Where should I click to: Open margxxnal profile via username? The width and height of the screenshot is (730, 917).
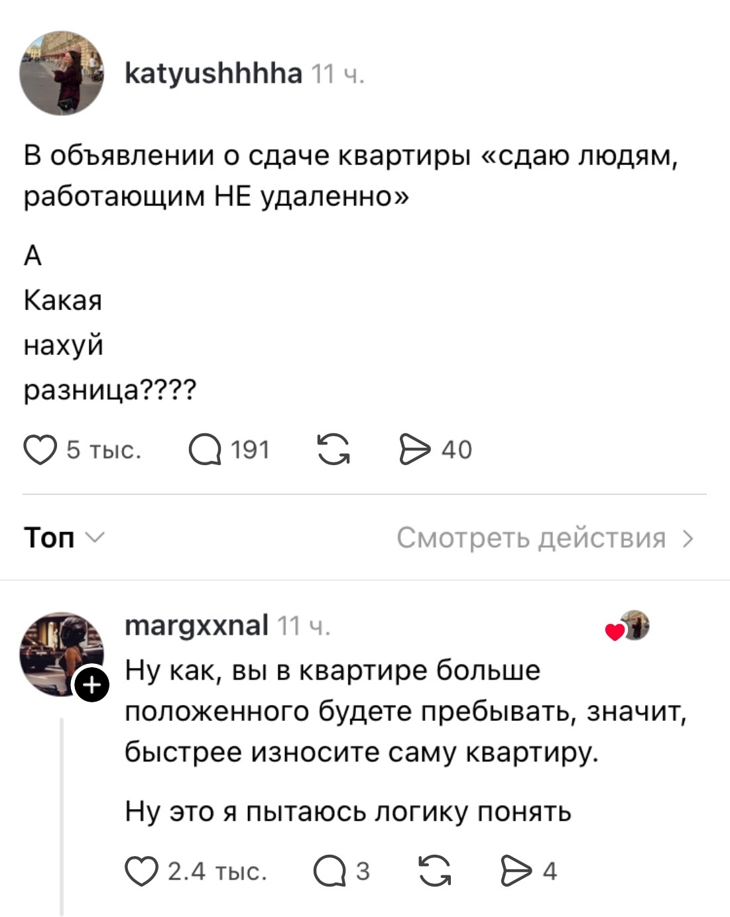(197, 625)
